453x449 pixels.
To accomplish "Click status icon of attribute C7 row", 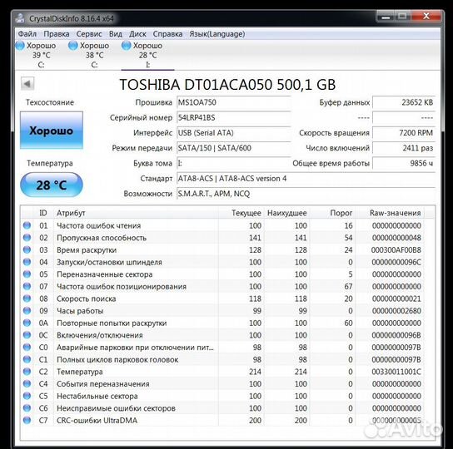I will pos(27,420).
